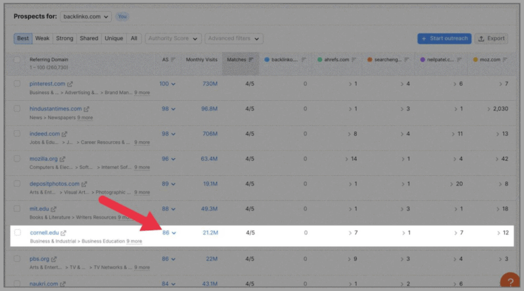Switch to the Shared tab

point(89,38)
